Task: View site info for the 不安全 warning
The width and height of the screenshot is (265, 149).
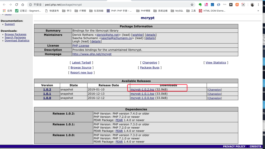Action: 35,5
